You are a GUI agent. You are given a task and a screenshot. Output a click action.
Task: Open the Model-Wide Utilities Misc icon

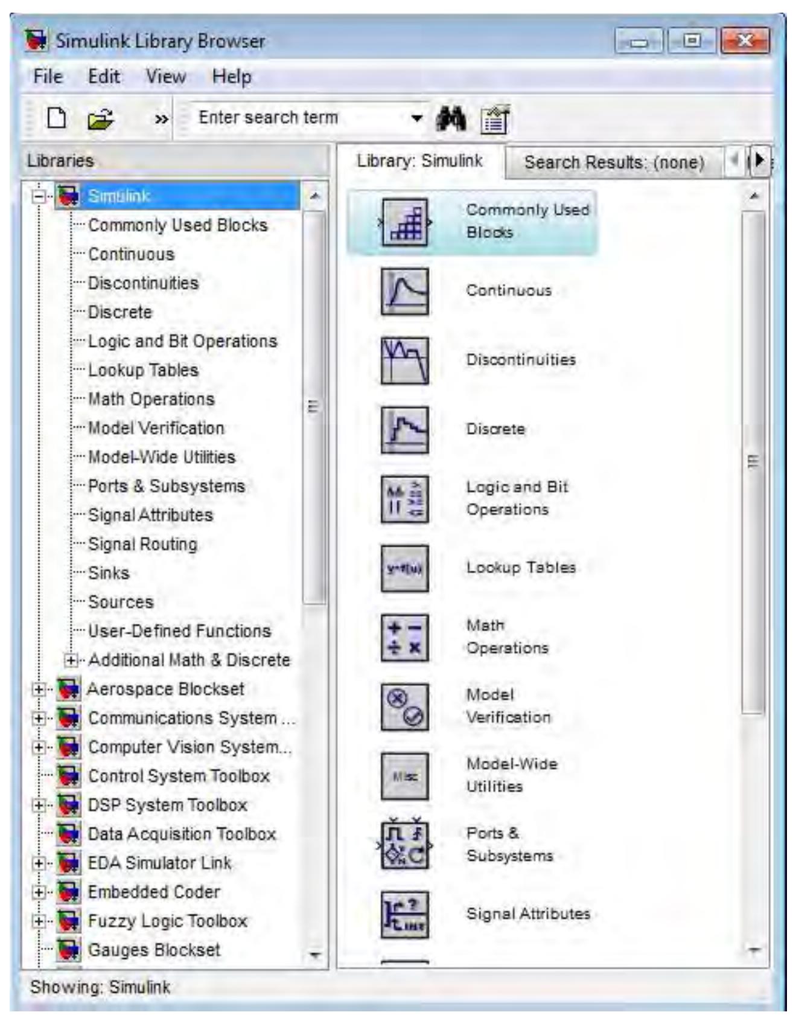[405, 776]
